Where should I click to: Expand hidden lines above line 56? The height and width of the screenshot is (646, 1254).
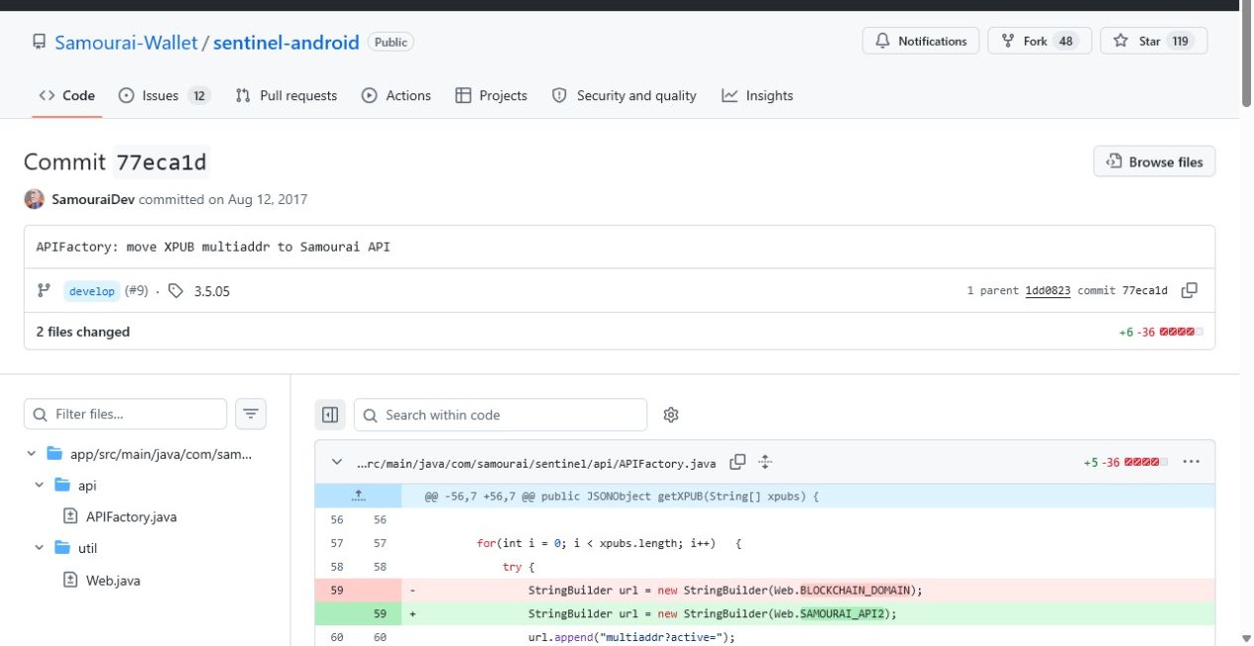click(358, 495)
